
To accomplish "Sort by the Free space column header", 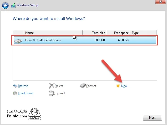I will [118, 33].
